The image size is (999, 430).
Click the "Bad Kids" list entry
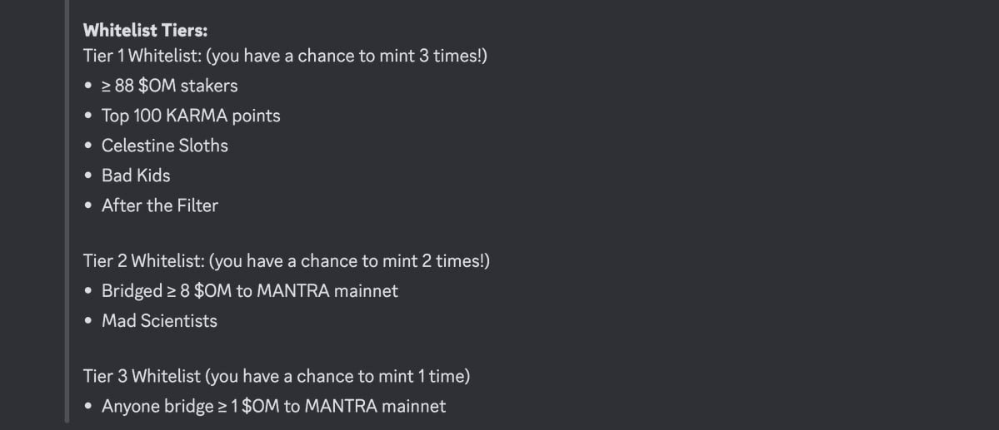[136, 175]
